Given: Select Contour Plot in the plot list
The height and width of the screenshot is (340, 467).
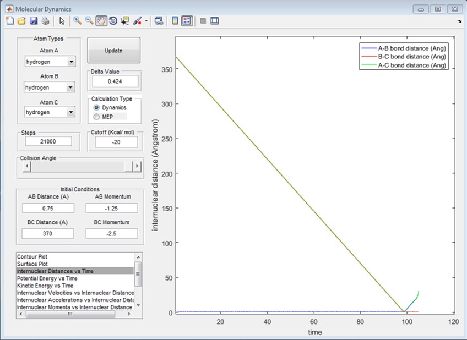Looking at the screenshot, I should pos(75,256).
